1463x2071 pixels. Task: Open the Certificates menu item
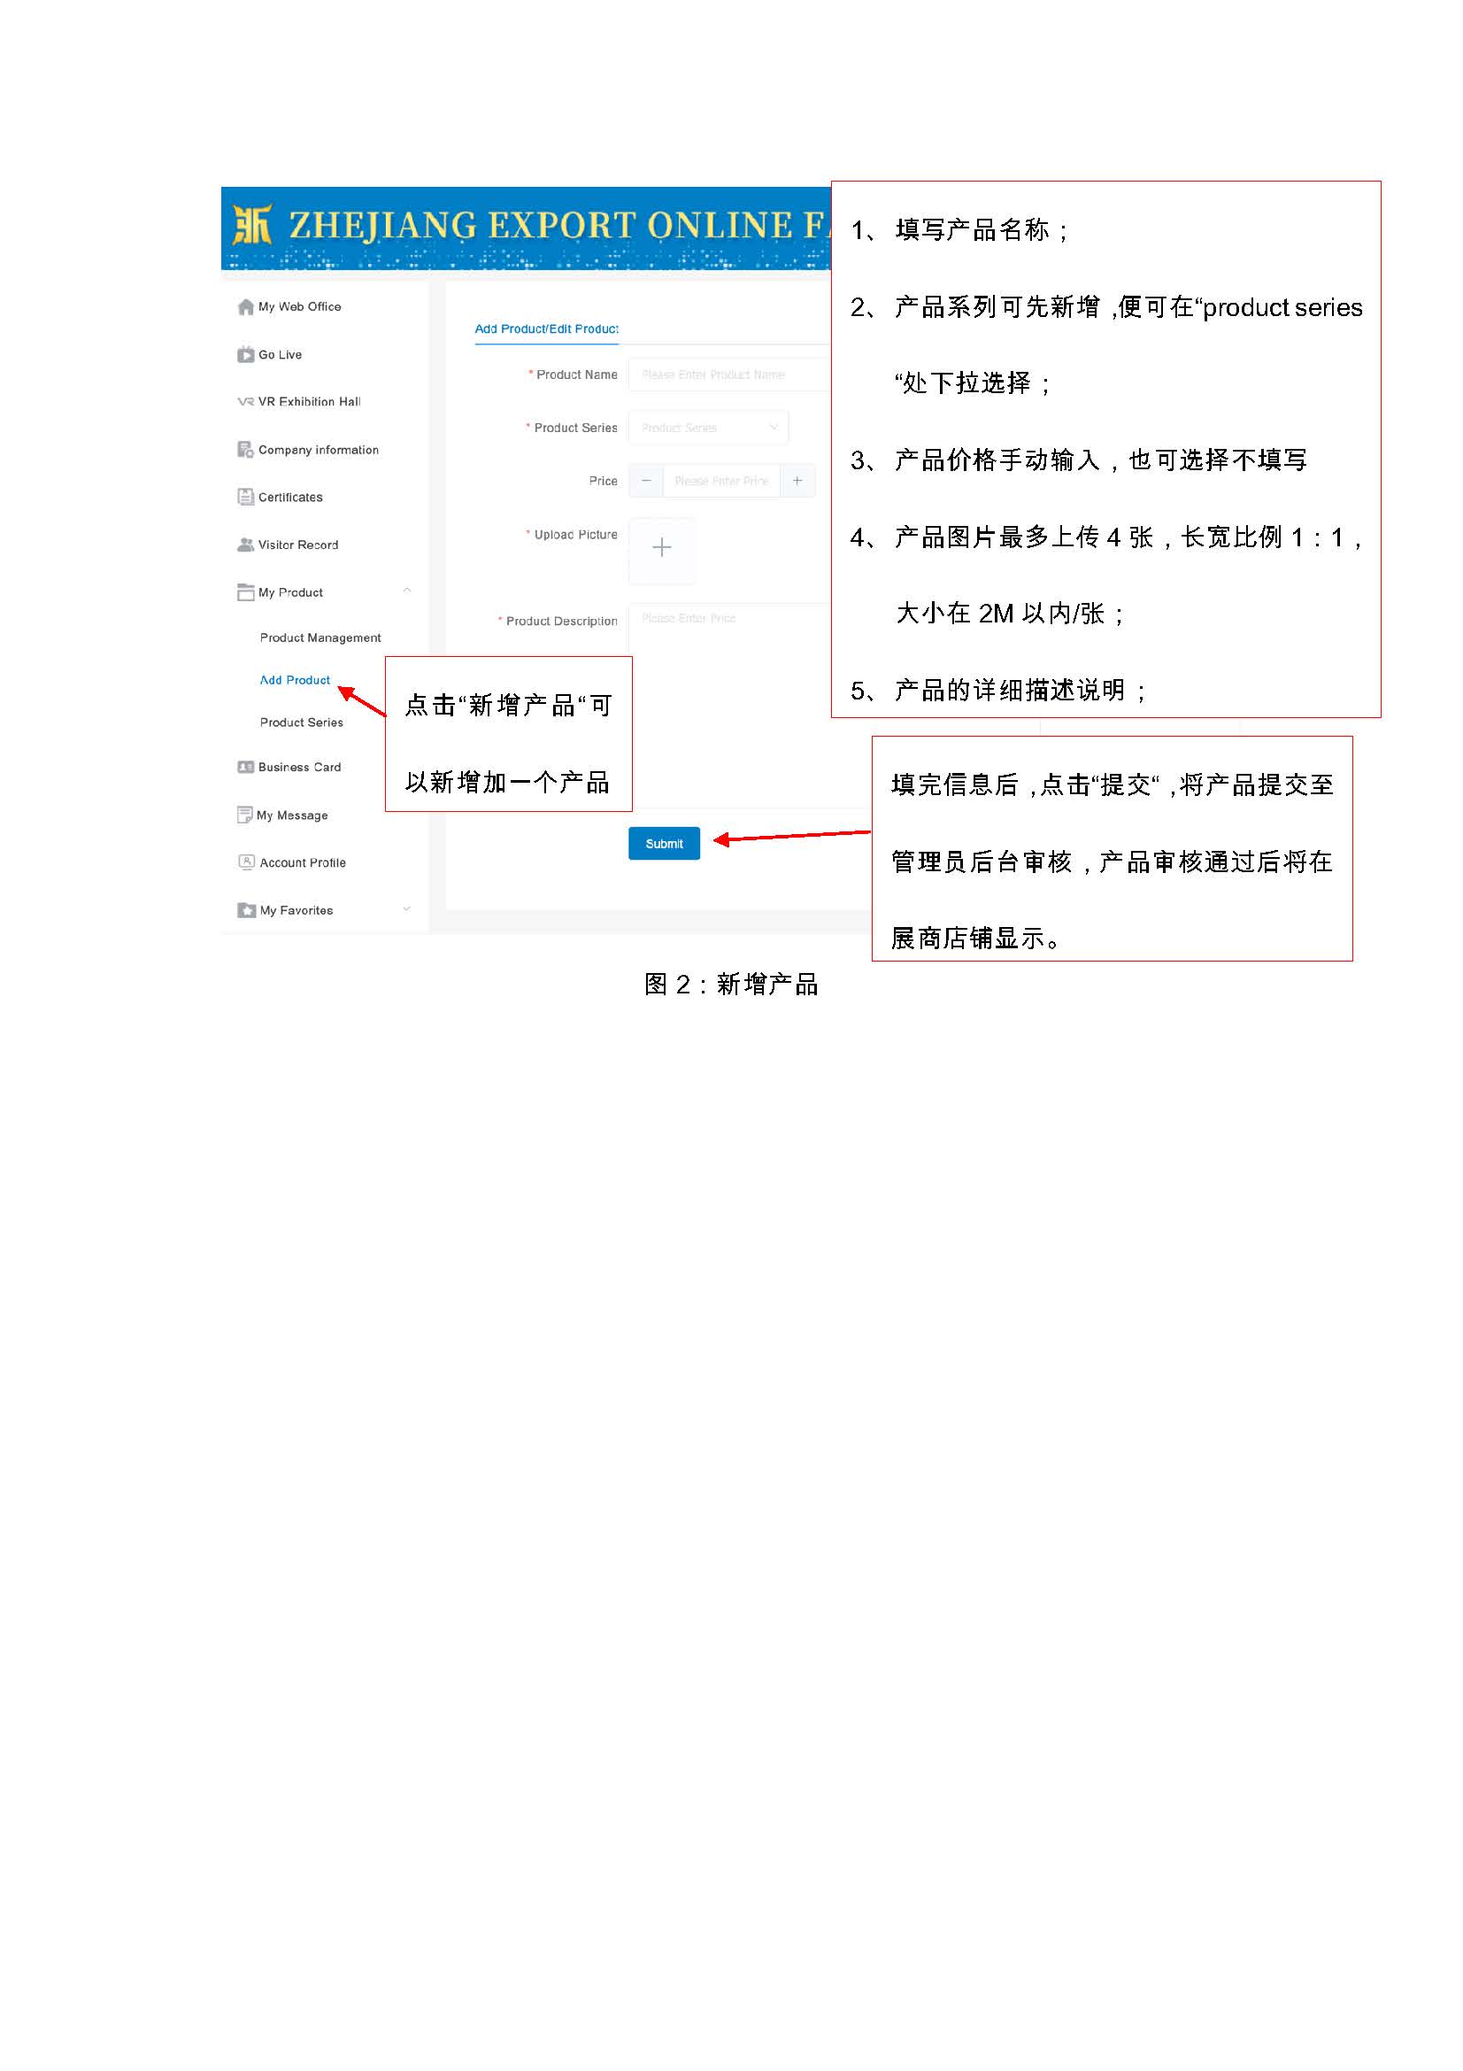click(x=290, y=497)
